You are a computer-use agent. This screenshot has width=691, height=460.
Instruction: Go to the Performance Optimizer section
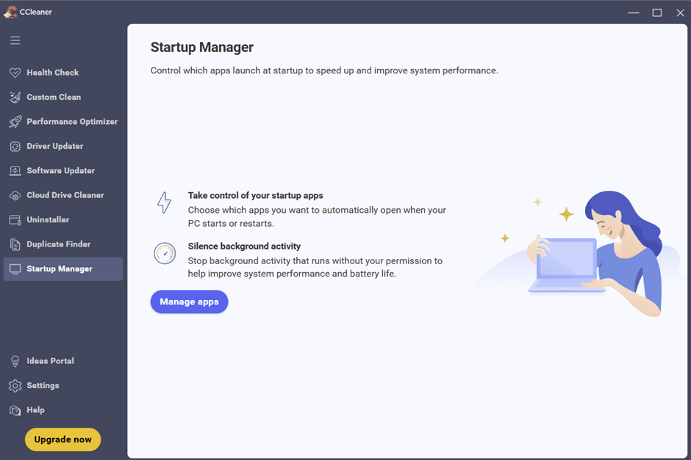pos(72,122)
